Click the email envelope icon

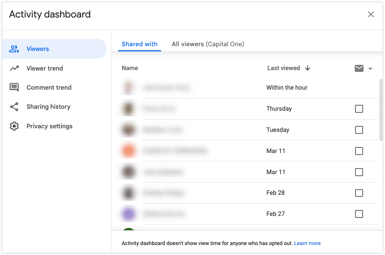pos(358,68)
